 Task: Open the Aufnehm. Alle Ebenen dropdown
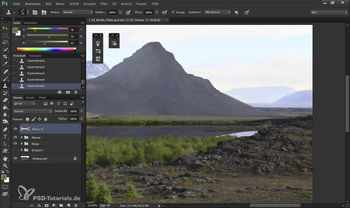click(217, 12)
